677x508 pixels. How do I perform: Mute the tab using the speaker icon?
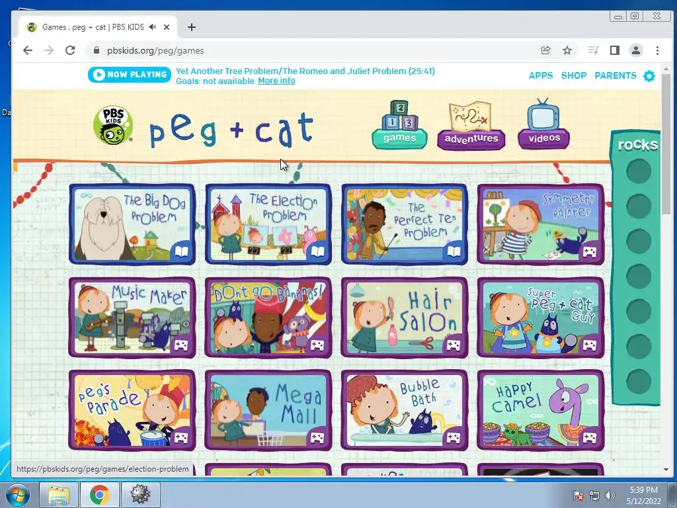point(153,26)
